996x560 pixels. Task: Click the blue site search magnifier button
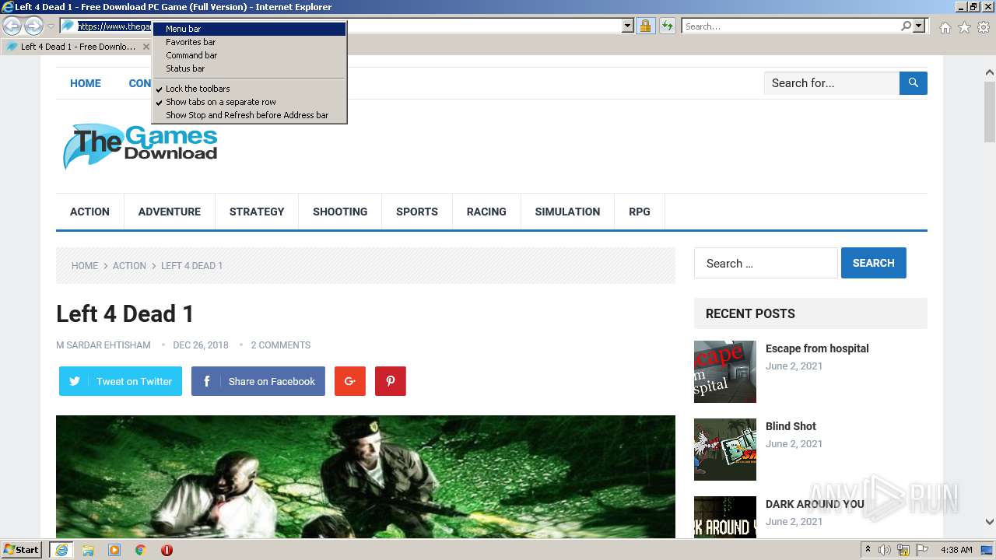(914, 82)
